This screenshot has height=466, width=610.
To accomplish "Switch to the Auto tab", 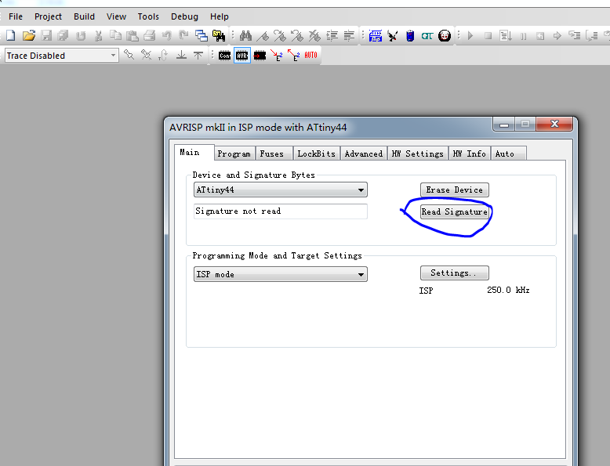I will [x=508, y=154].
